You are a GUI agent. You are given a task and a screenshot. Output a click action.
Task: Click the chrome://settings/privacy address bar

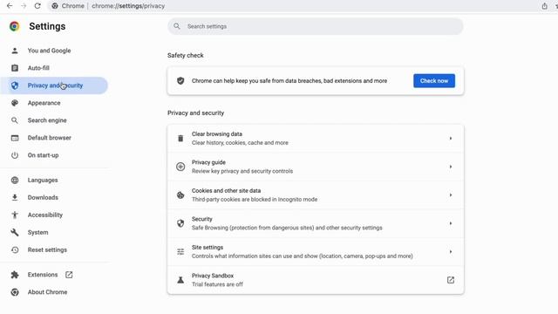[128, 6]
